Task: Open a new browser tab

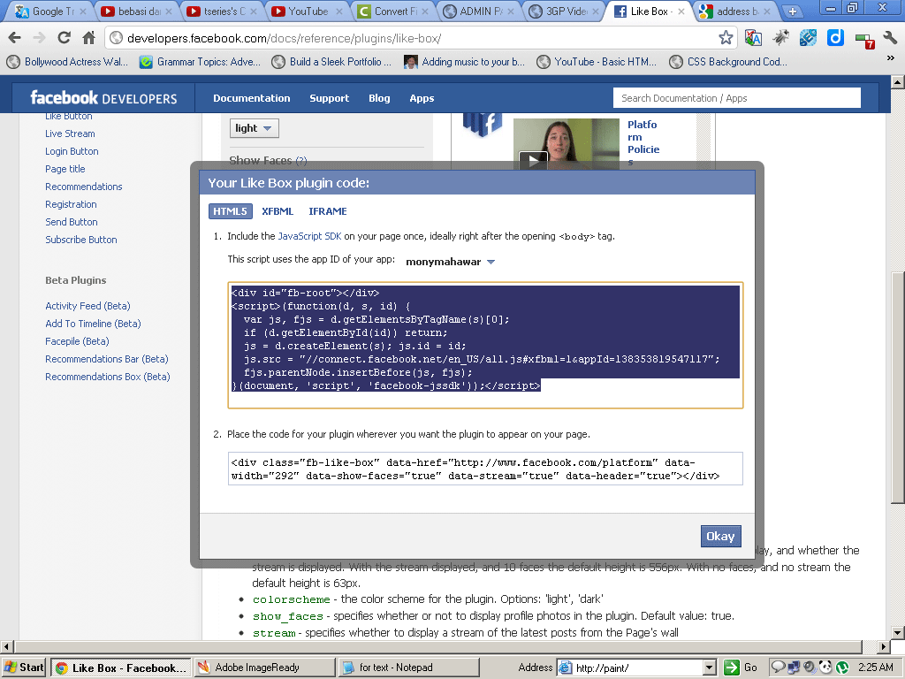Action: [x=793, y=11]
